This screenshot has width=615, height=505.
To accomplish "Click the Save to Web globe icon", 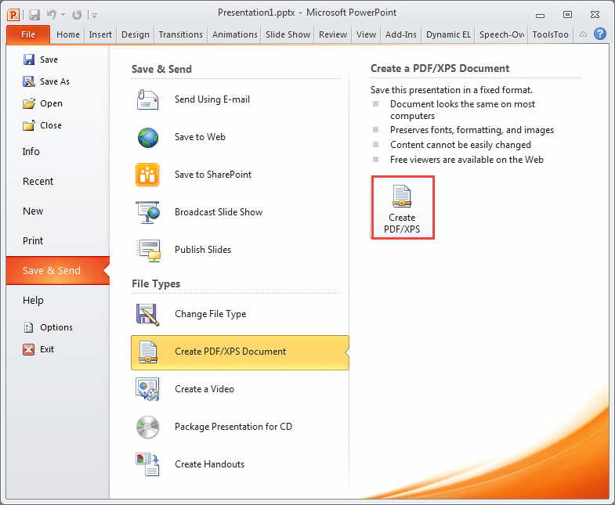I will click(148, 138).
